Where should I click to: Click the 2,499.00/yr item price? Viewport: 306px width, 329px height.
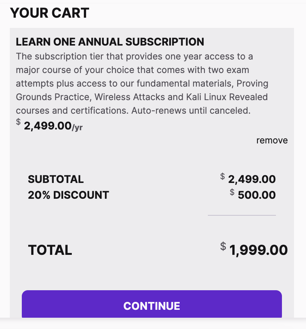click(48, 126)
